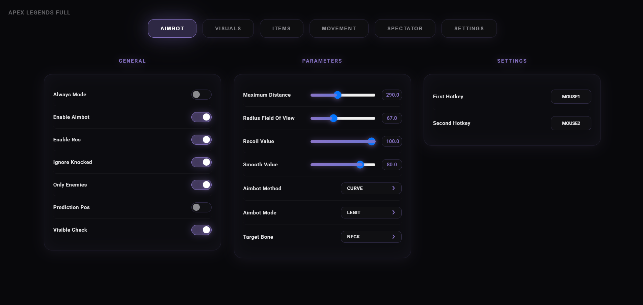643x305 pixels.
Task: Click the 290.0 Maximum Distance value field
Action: click(392, 95)
